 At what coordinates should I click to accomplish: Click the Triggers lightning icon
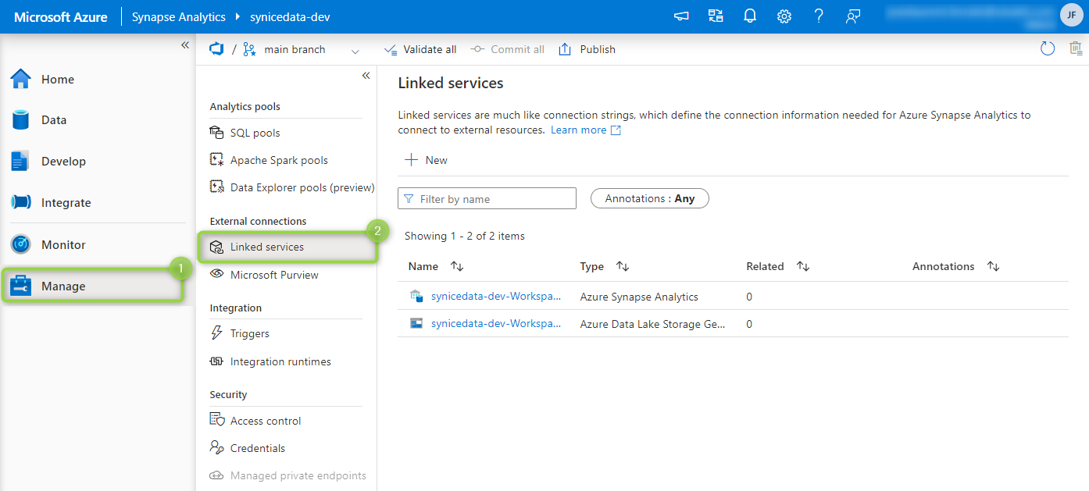click(216, 333)
